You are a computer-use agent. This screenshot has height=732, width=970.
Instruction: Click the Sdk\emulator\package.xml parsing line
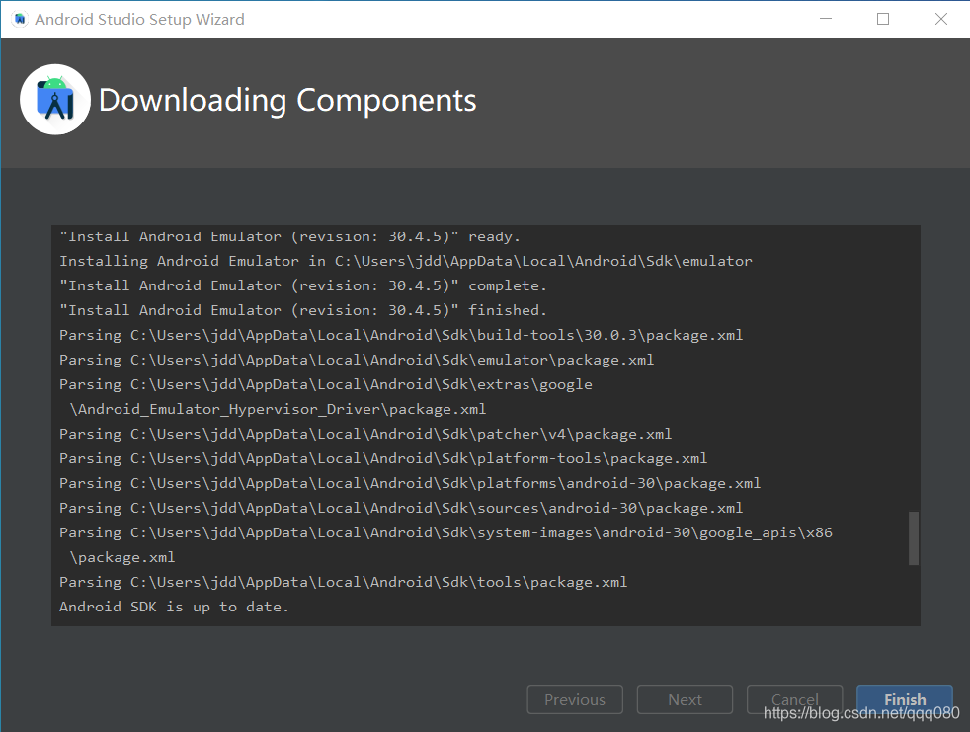pos(357,360)
